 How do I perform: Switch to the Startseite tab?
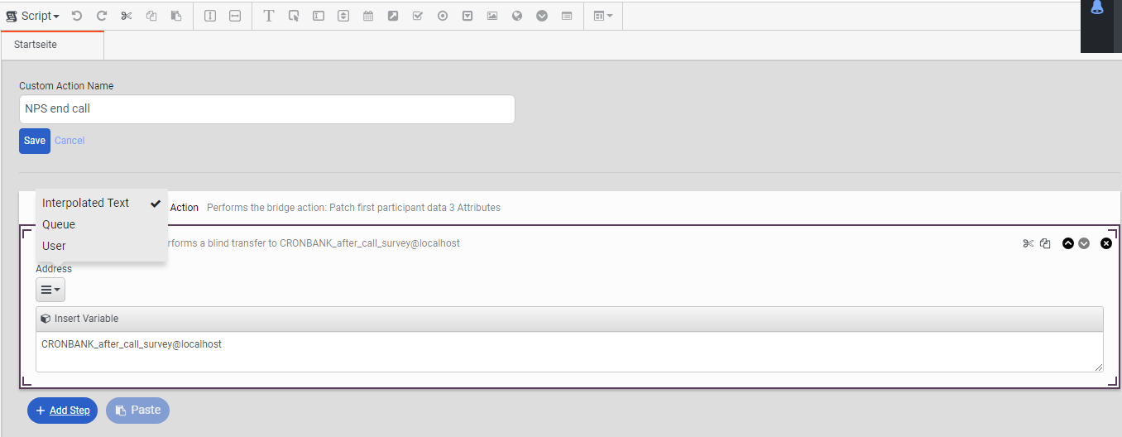pyautogui.click(x=52, y=45)
